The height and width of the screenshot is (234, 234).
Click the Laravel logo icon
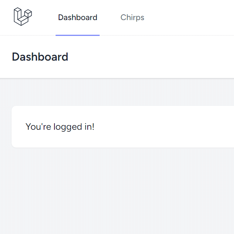pyautogui.click(x=23, y=17)
